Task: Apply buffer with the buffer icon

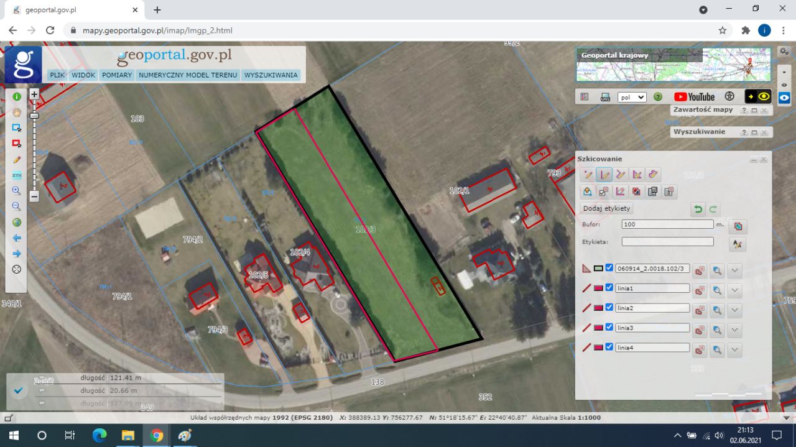Action: [x=738, y=226]
